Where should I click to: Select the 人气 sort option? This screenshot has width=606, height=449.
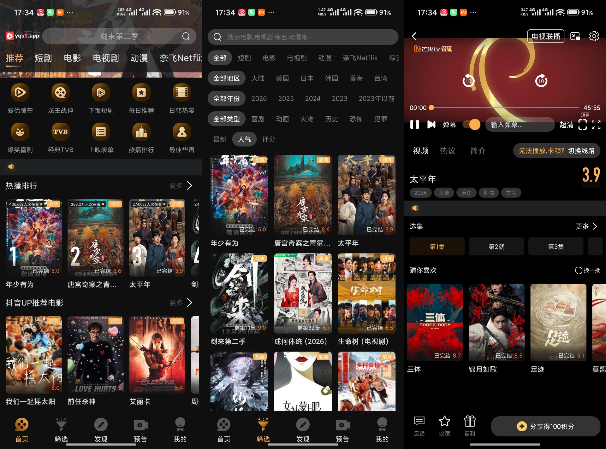(x=244, y=139)
